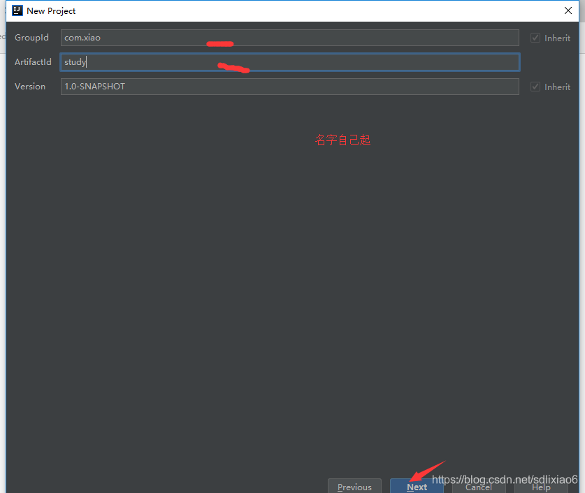This screenshot has height=493, width=585.
Task: Click the Version label
Action: pyautogui.click(x=30, y=87)
